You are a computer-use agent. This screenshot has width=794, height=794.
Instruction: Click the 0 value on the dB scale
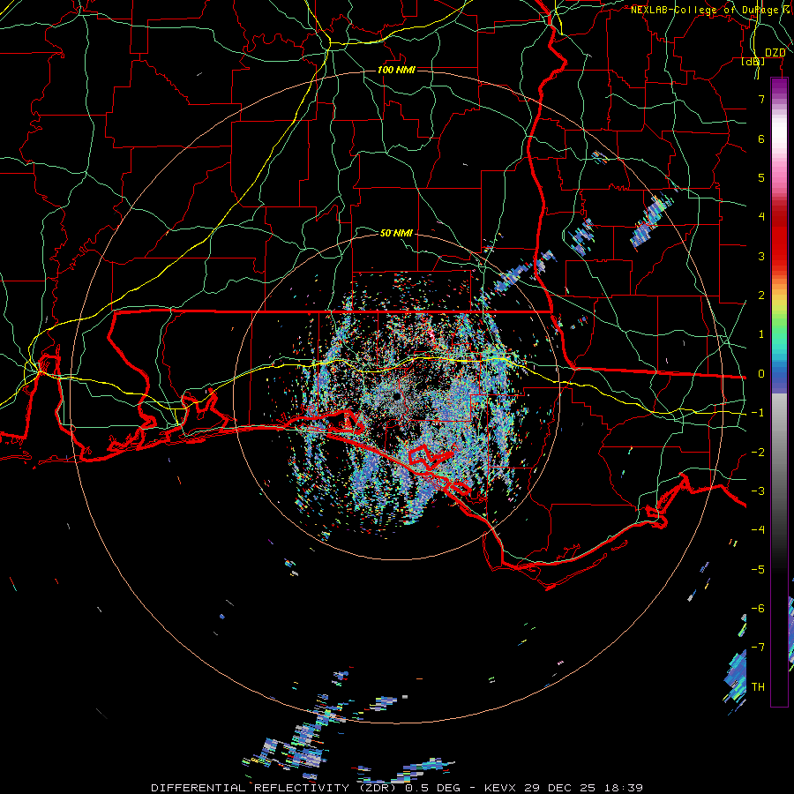click(x=761, y=374)
